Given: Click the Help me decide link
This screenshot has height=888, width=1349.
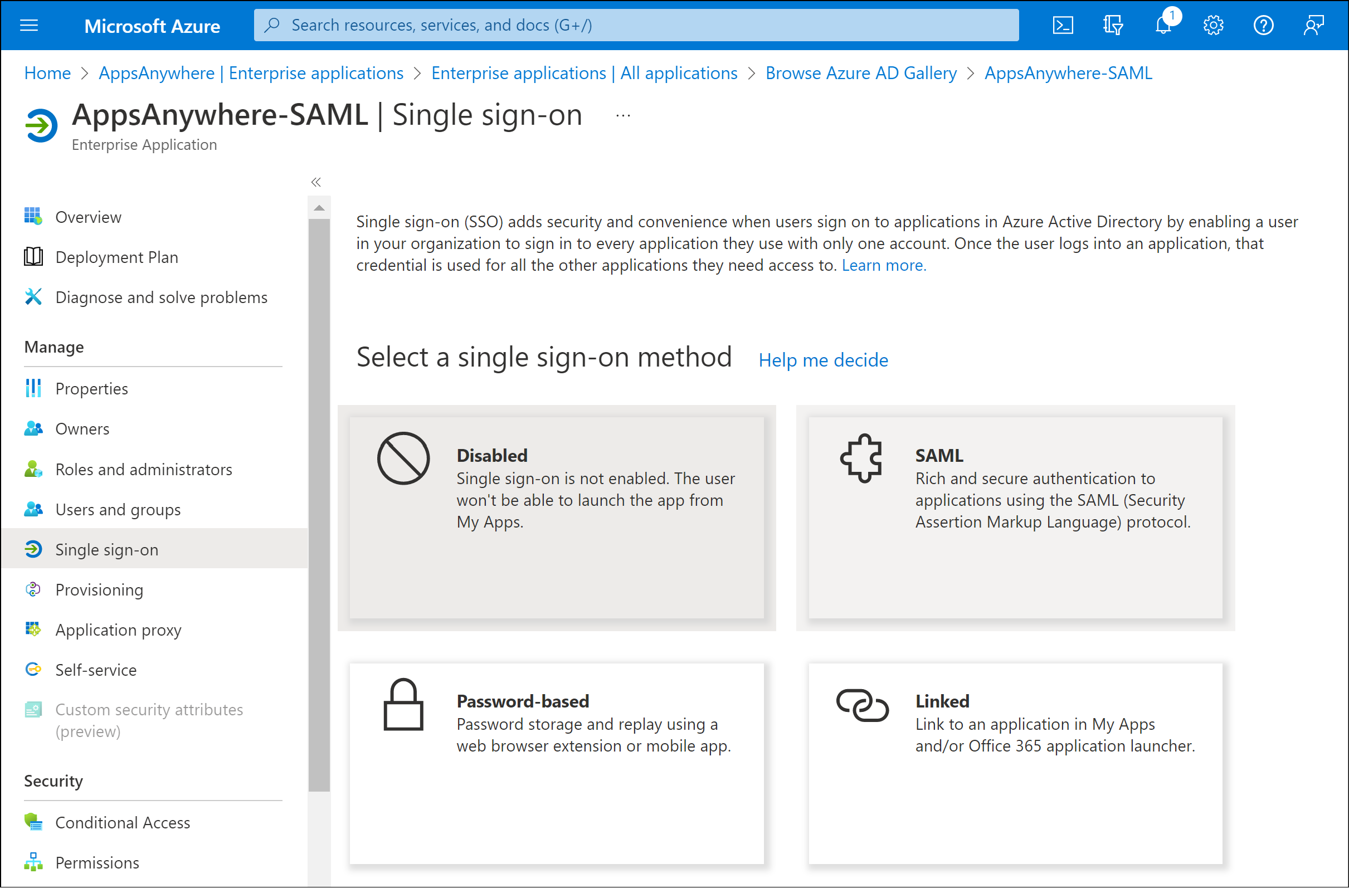Looking at the screenshot, I should [x=823, y=360].
